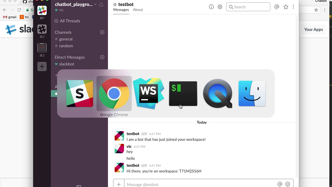Open notification bell preferences
This screenshot has width=332, height=187.
[x=101, y=4]
